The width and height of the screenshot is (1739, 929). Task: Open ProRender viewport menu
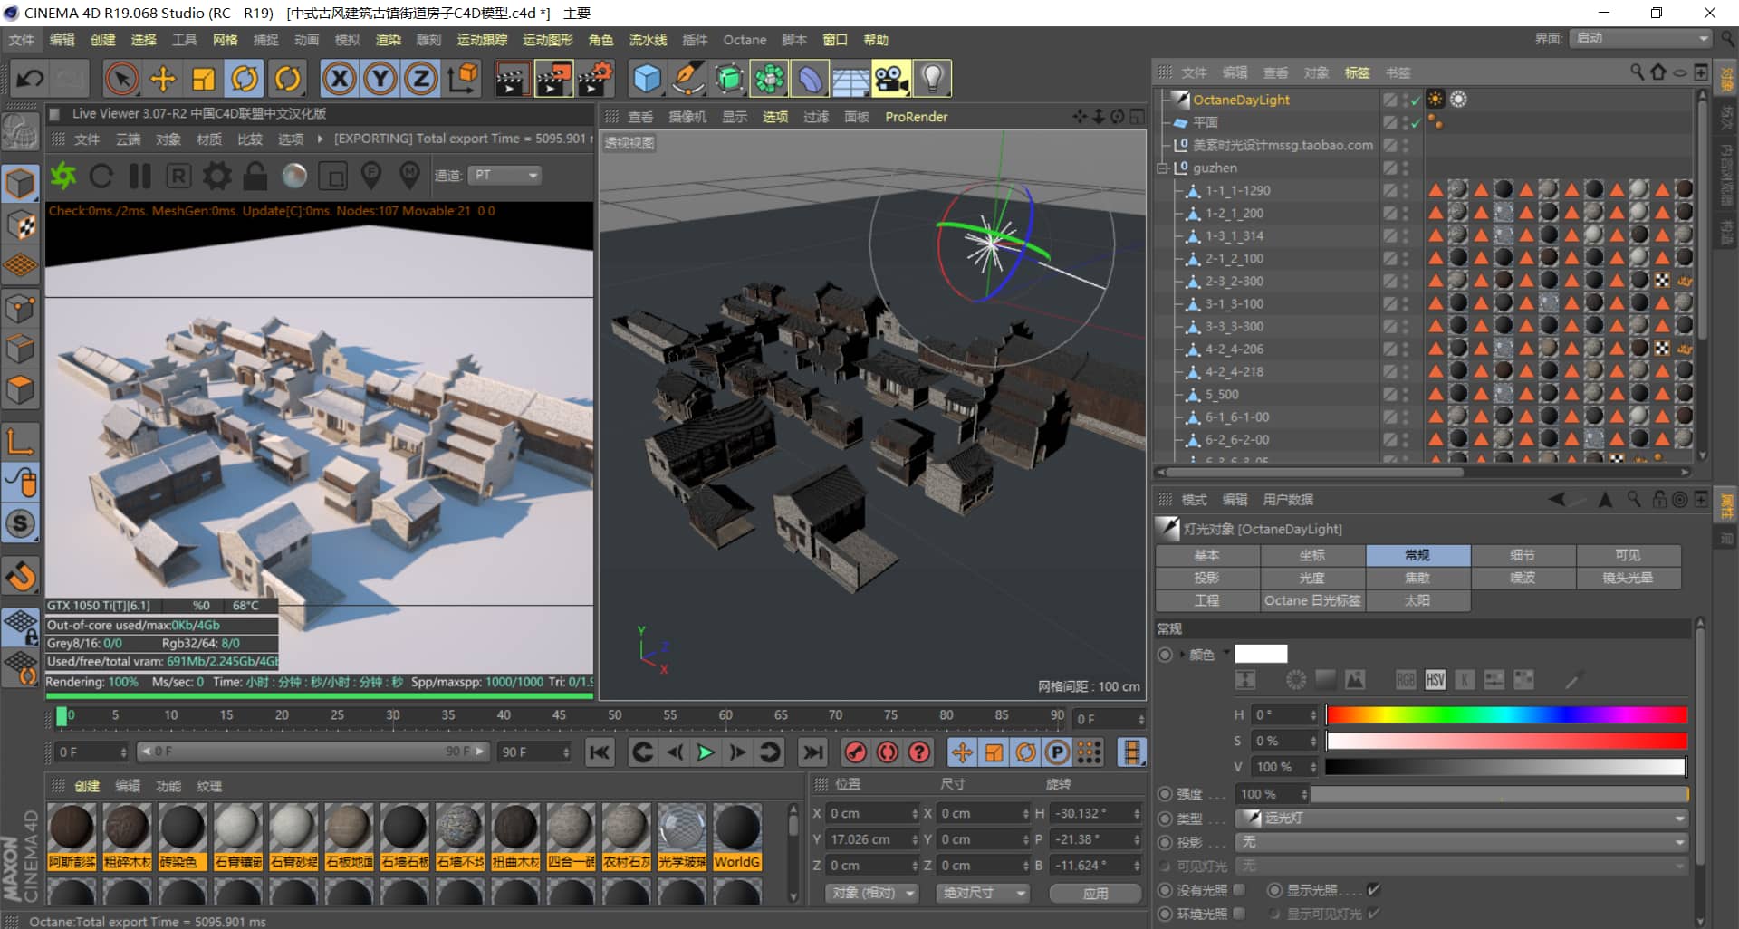coord(917,117)
